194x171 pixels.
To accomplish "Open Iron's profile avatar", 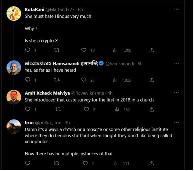I will 14,126.
